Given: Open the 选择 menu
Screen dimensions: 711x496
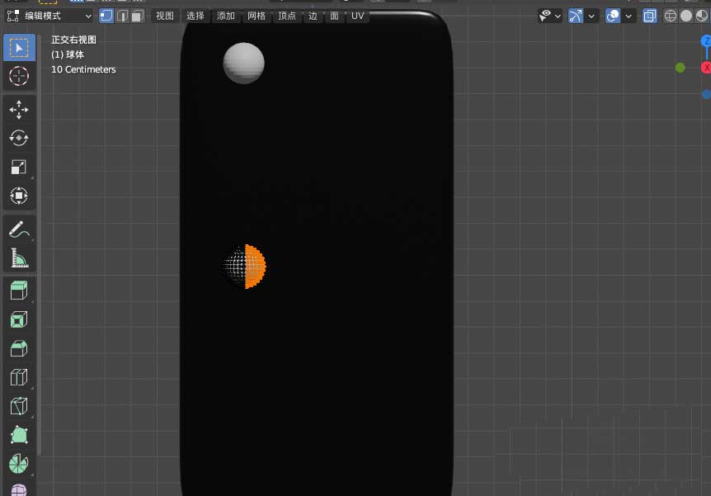Looking at the screenshot, I should (195, 16).
